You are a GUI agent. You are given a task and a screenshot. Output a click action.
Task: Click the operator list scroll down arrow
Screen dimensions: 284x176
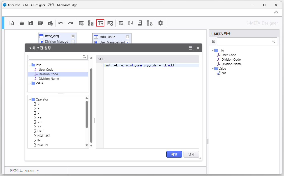tap(87, 145)
